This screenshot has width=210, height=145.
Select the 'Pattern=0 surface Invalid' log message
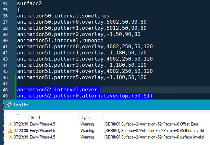(155, 137)
